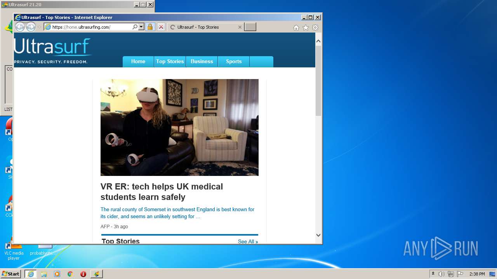Open the Windows Media Player taskbar icon
The width and height of the screenshot is (497, 279).
click(57, 274)
